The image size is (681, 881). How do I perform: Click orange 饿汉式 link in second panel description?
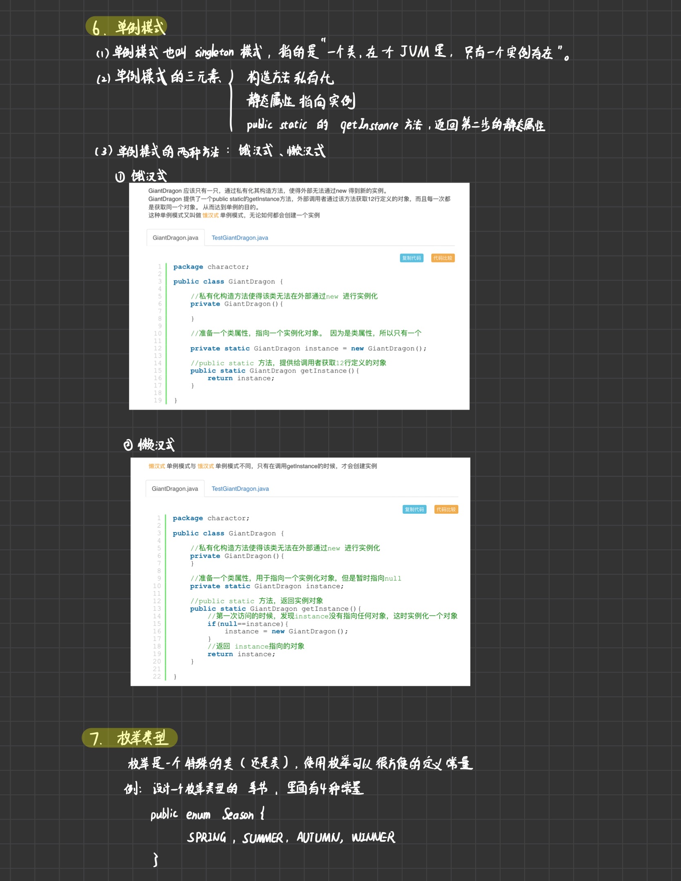pos(205,466)
